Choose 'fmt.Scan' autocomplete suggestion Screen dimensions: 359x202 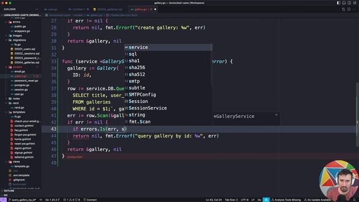tap(168, 122)
